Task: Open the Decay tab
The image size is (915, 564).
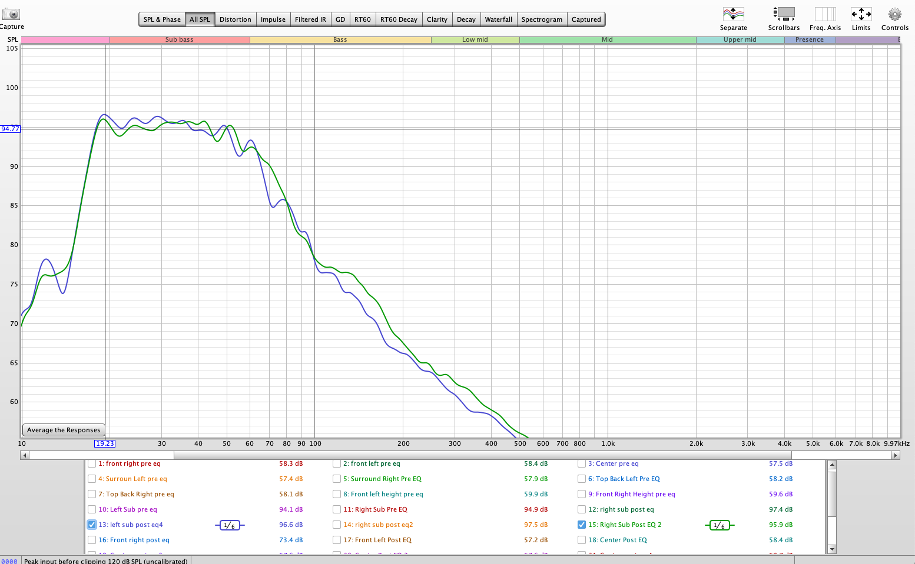Action: pos(466,19)
